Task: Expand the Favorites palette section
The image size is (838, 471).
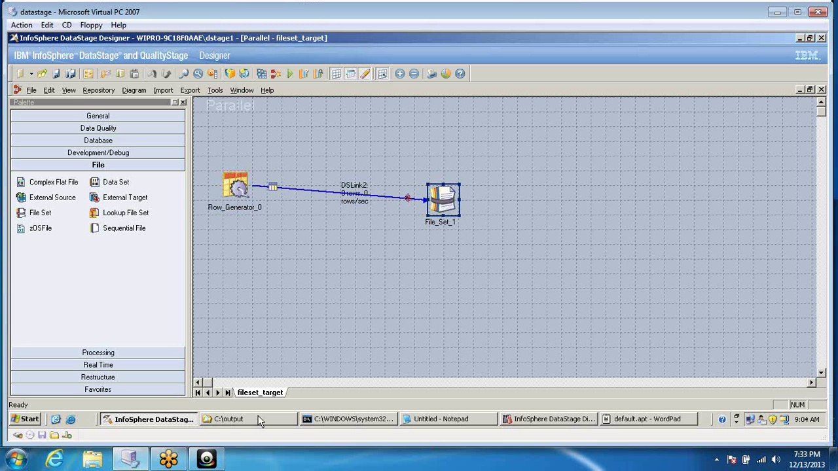Action: [98, 390]
